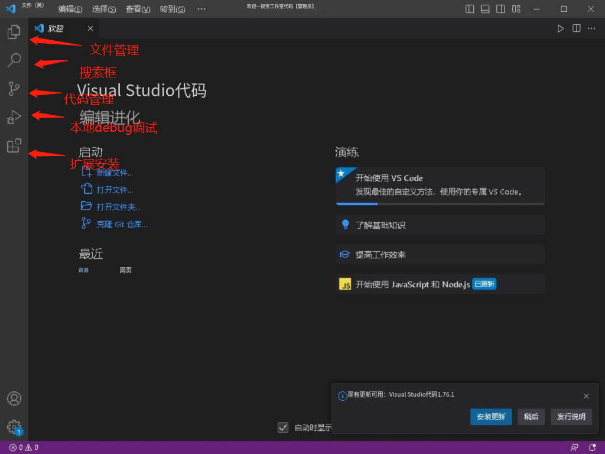Open 了解基础知识 walkthrough
This screenshot has height=454, width=605.
440,225
